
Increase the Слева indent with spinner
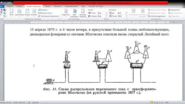[106, 12]
